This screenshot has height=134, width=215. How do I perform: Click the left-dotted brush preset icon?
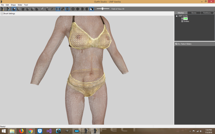tap(82, 9)
